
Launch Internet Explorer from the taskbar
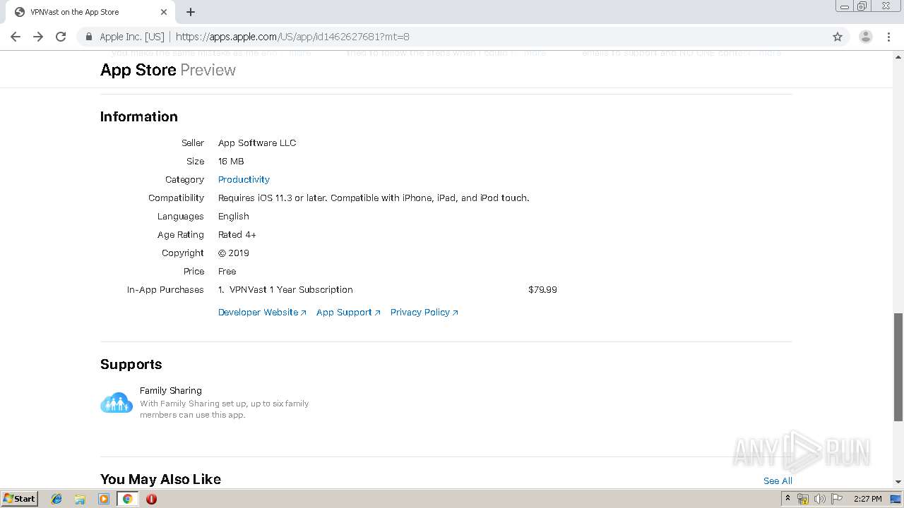click(56, 499)
